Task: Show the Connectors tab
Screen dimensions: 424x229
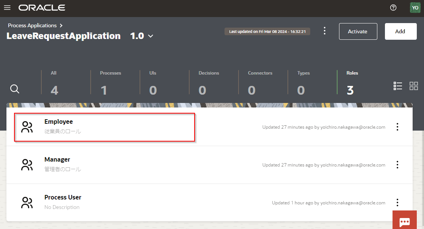Action: point(260,83)
